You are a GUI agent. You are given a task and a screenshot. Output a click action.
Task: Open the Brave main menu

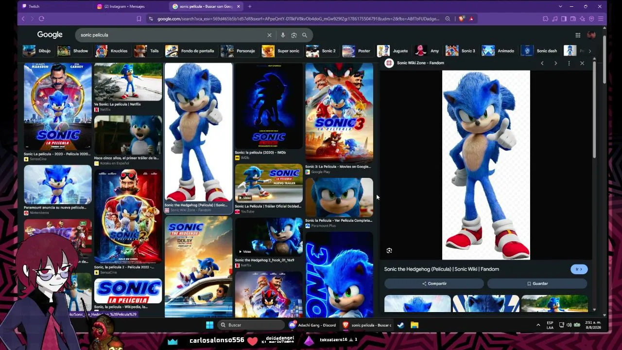(x=601, y=19)
